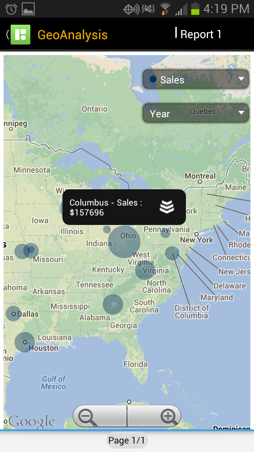
Task: Open the layers icon in Columbus tooltip
Action: 167,207
